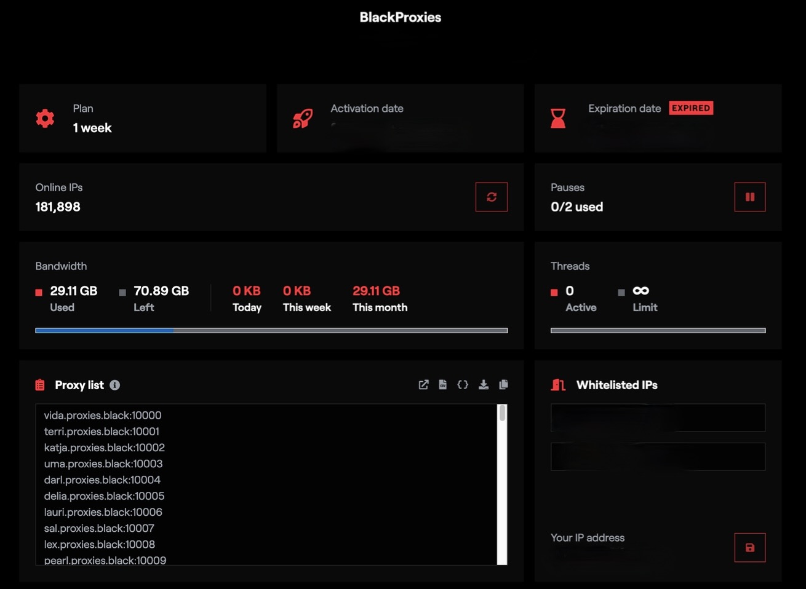Refresh the Online IPs count
This screenshot has height=589, width=806.
click(491, 197)
